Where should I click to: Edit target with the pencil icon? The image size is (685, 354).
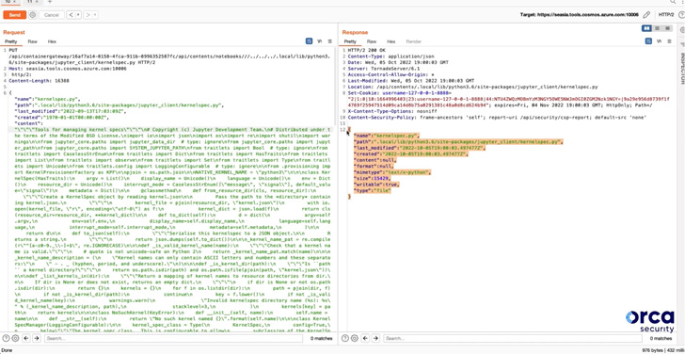(646, 15)
